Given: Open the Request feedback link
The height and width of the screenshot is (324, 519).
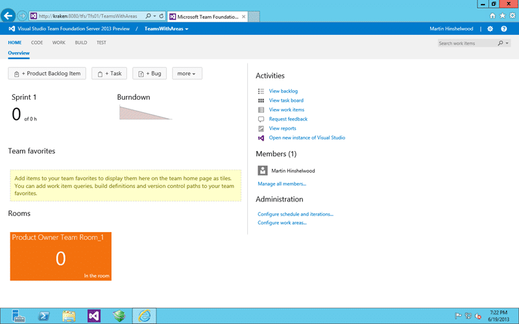Looking at the screenshot, I should pos(288,119).
